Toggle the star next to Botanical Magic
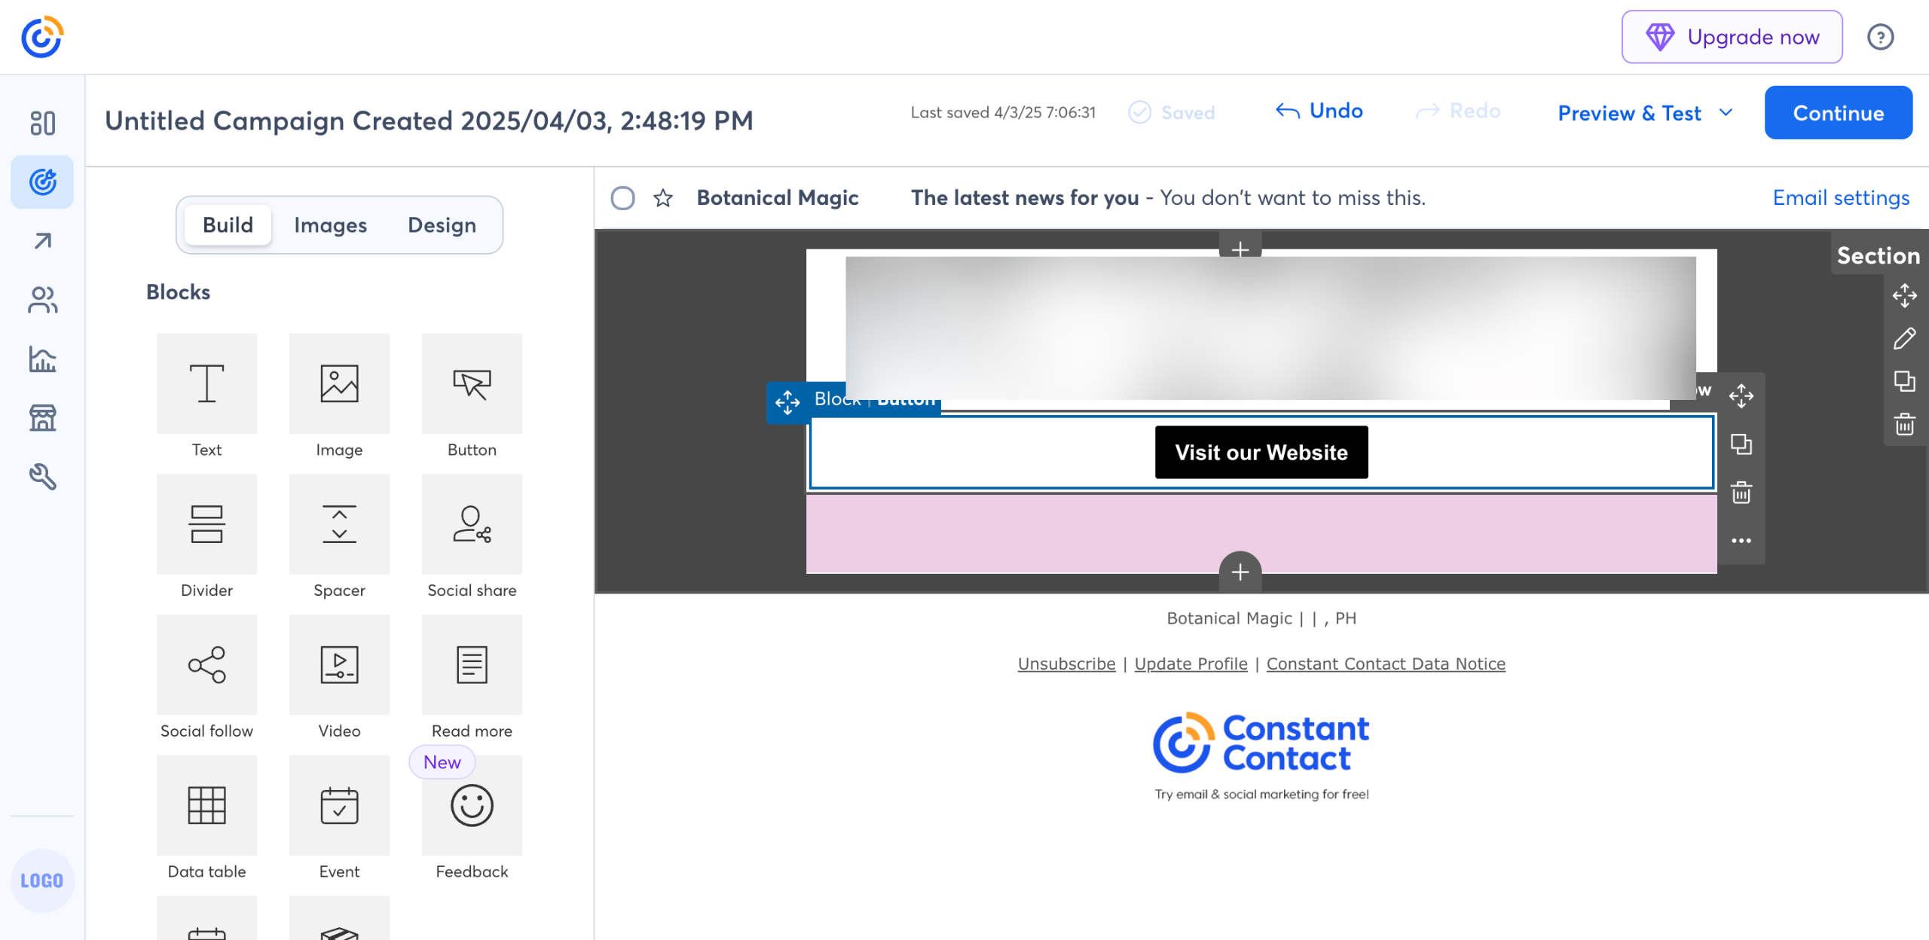Screen dimensions: 1929x940 663,198
